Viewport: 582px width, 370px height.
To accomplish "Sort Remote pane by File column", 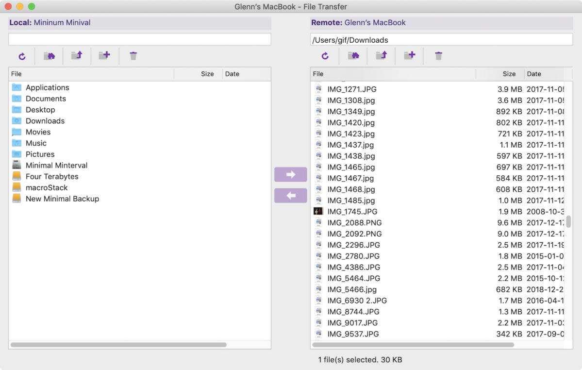I will (x=393, y=74).
